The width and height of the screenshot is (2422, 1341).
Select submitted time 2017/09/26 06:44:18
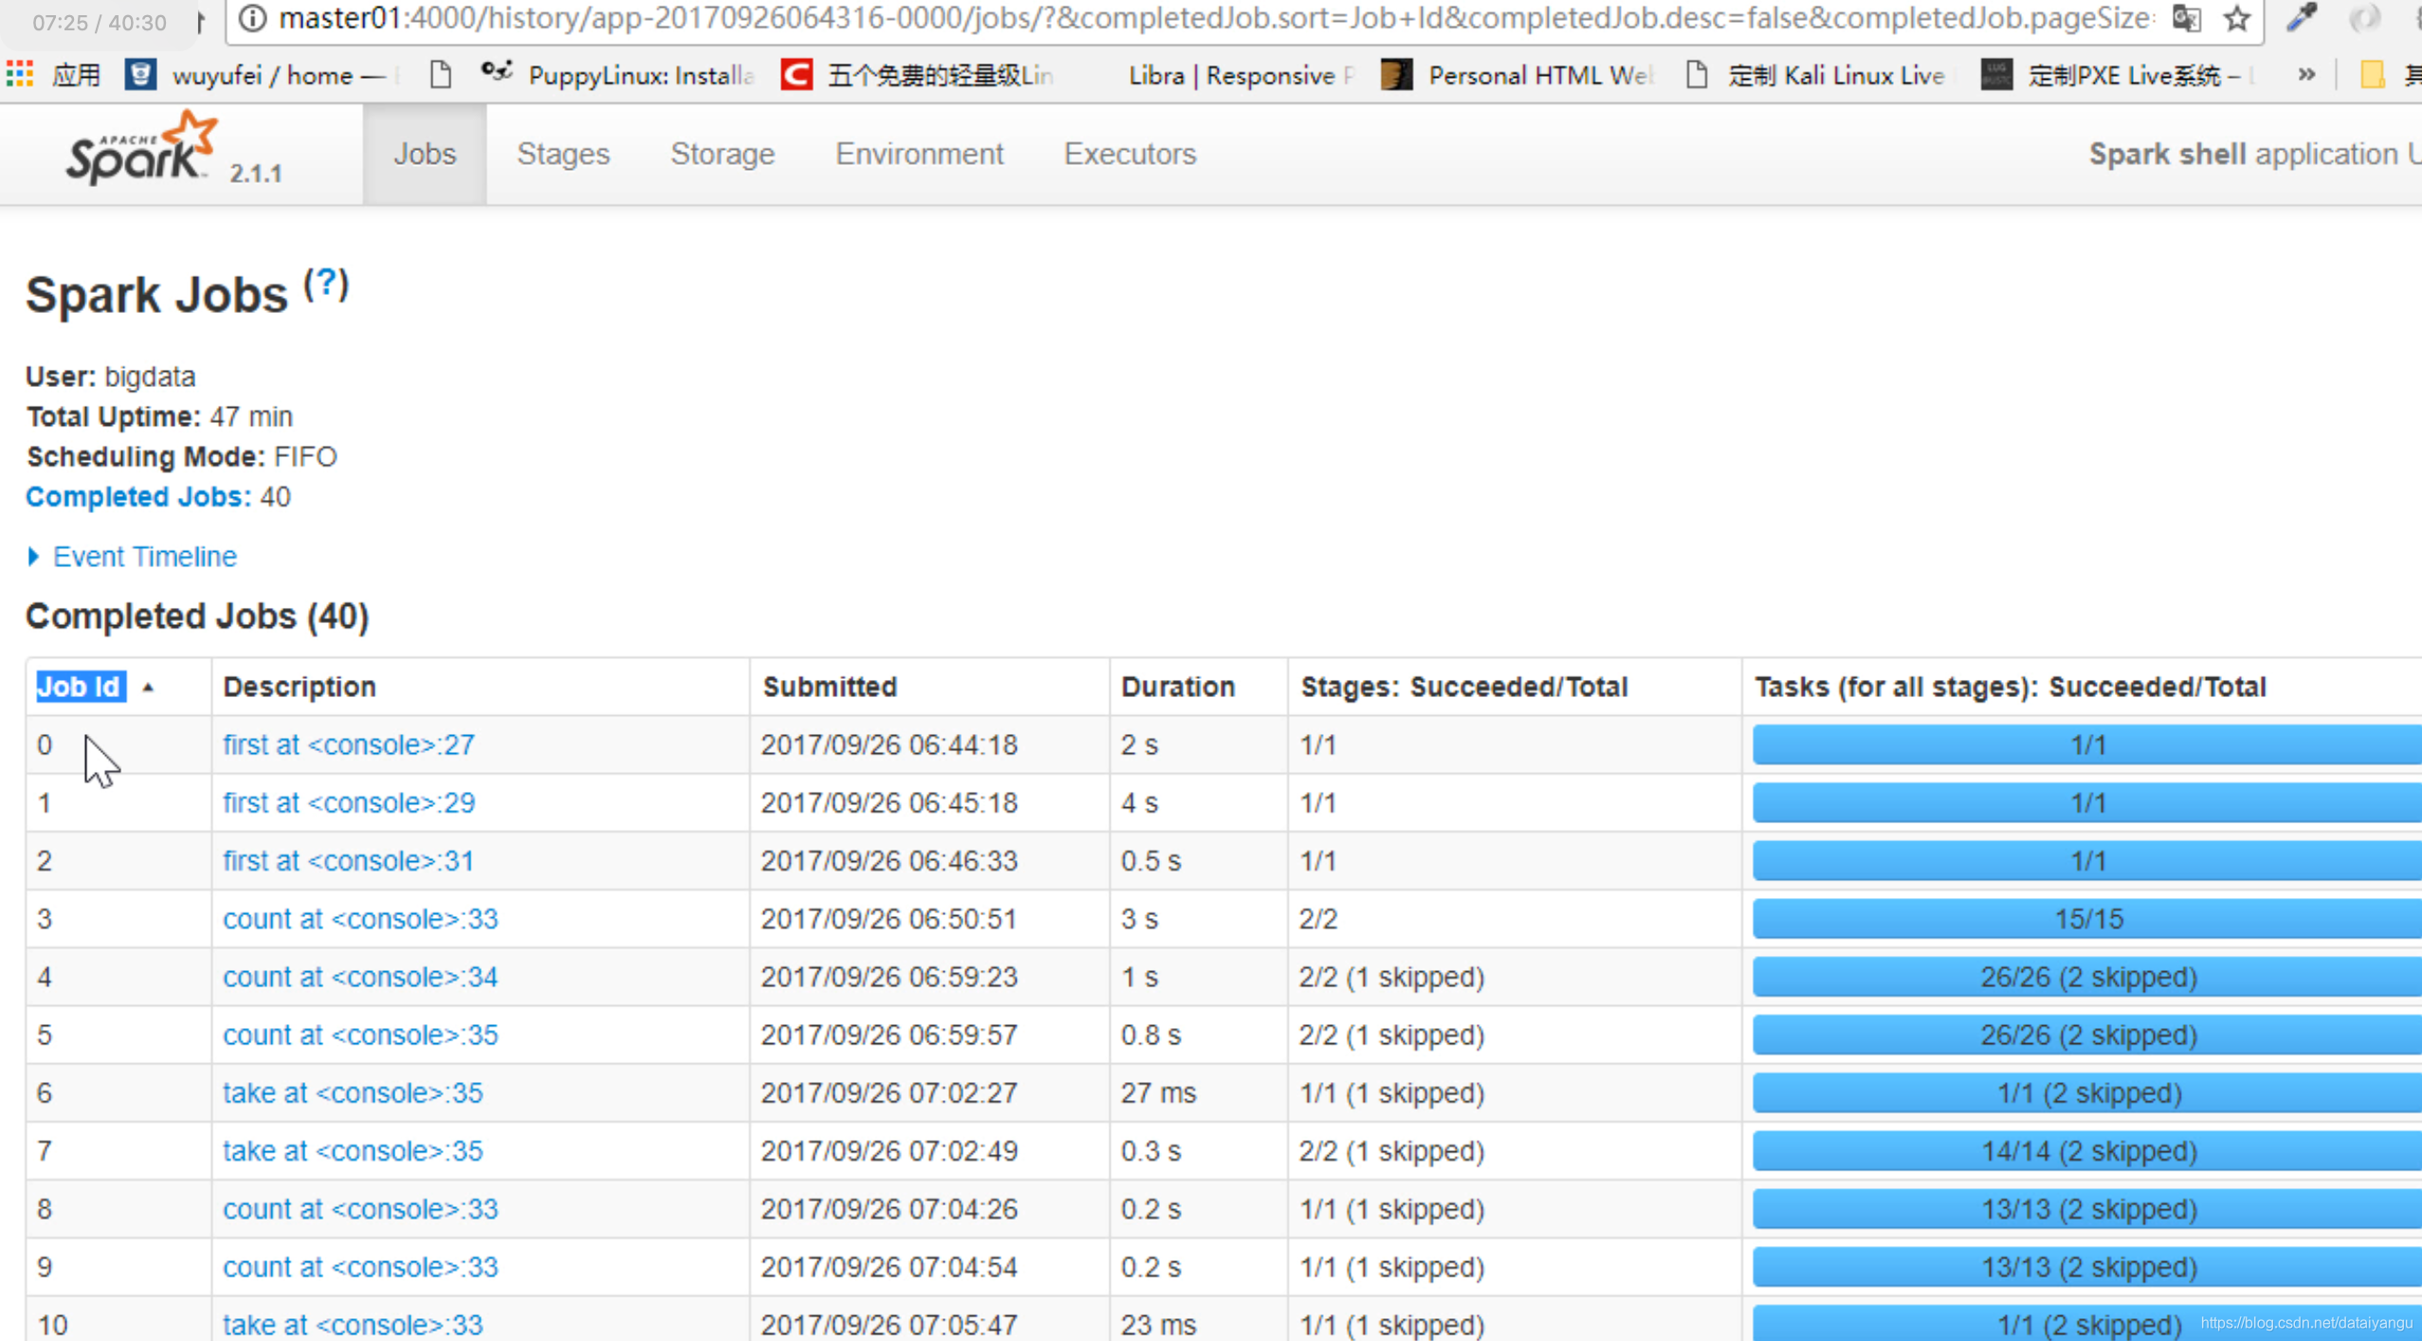point(889,744)
